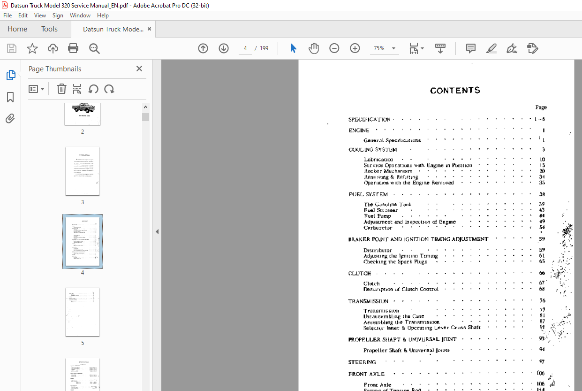Close the Page Thumbnails panel

(139, 69)
